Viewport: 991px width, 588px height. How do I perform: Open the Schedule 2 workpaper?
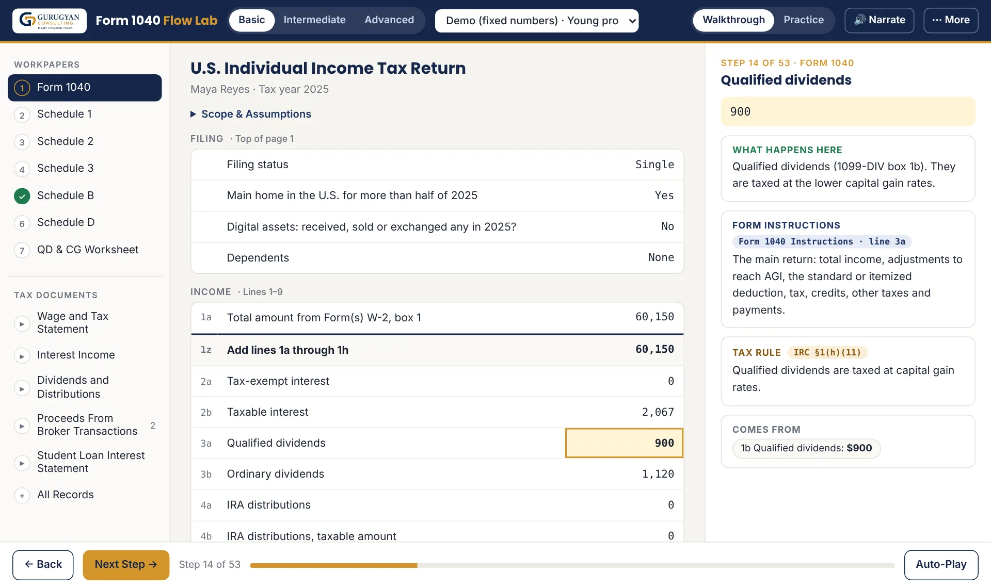tap(85, 141)
